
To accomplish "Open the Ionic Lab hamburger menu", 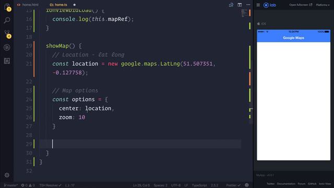I will pyautogui.click(x=258, y=5).
